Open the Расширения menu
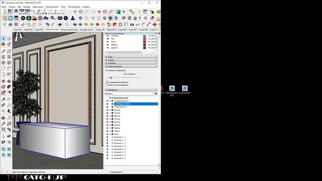Image resolution: width=322 pixels, height=181 pixels. tap(74, 7)
